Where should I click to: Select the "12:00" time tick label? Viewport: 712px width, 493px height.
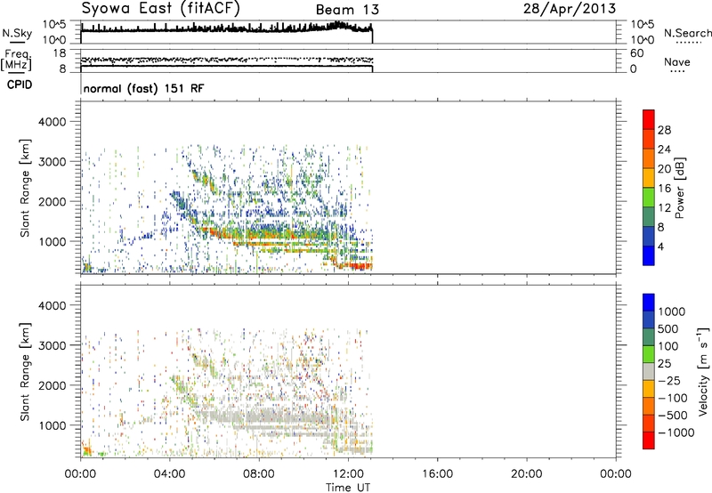(348, 474)
